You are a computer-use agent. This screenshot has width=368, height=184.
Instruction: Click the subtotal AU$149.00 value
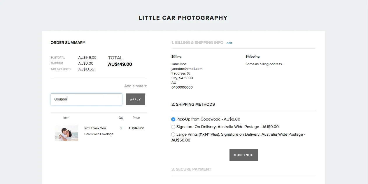[87, 58]
